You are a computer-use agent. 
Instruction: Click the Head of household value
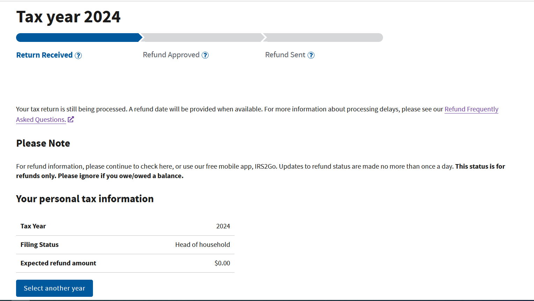(202, 245)
